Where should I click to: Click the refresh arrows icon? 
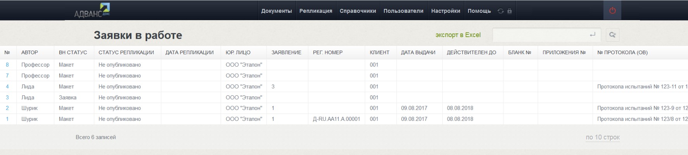click(501, 11)
